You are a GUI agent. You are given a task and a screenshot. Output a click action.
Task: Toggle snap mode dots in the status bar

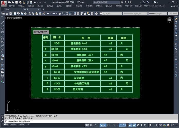[x=95, y=125]
